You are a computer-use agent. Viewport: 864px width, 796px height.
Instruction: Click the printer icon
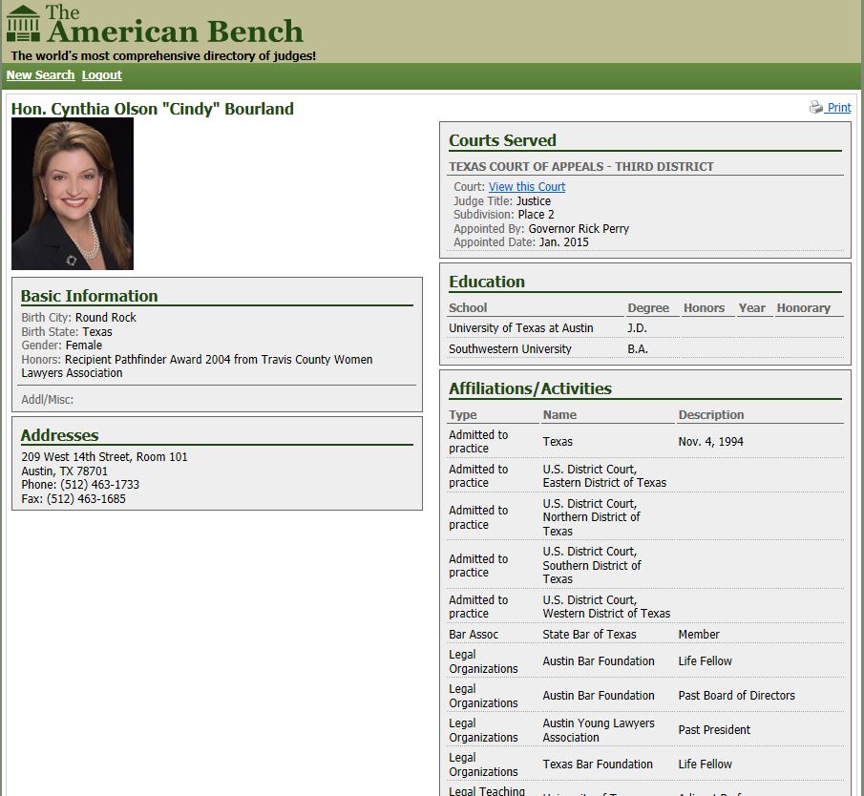[815, 108]
